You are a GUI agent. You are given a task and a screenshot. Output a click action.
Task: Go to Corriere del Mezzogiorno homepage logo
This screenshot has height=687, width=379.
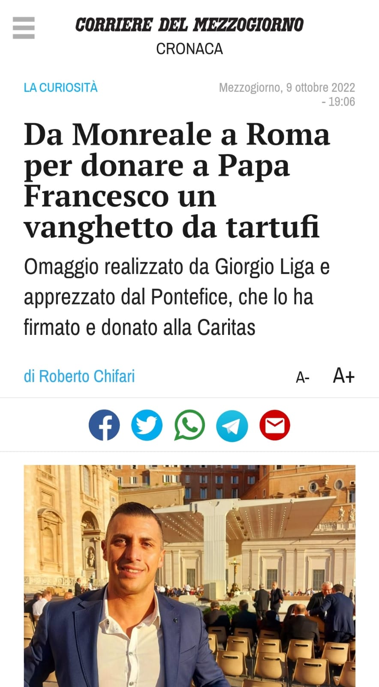pos(189,24)
